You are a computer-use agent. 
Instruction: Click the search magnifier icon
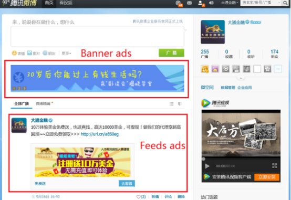pos(285,3)
